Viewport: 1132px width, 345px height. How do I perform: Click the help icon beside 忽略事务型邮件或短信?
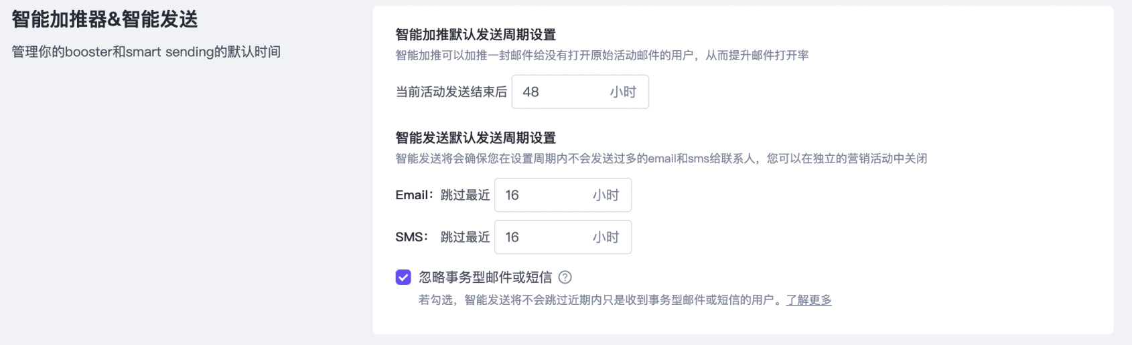565,277
